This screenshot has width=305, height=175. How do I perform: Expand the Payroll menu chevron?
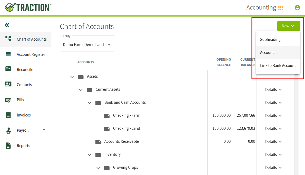pyautogui.click(x=44, y=129)
